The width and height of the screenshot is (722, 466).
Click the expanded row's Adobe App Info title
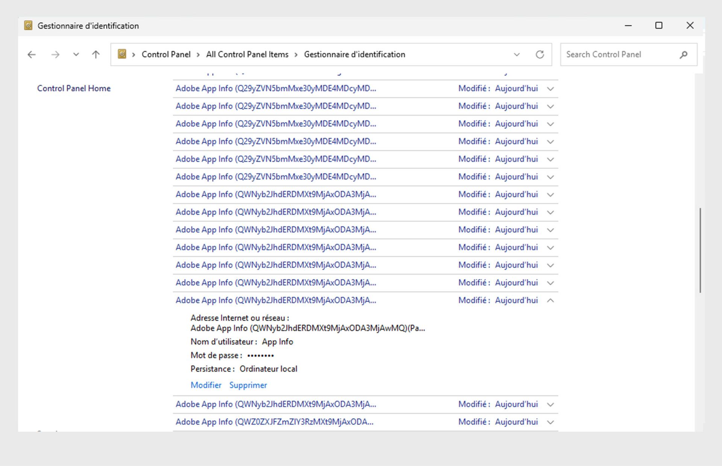tap(276, 300)
